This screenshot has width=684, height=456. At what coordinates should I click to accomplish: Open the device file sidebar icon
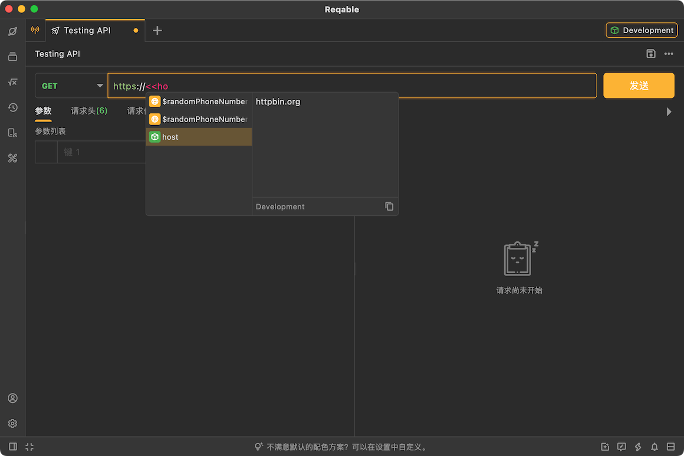click(12, 133)
